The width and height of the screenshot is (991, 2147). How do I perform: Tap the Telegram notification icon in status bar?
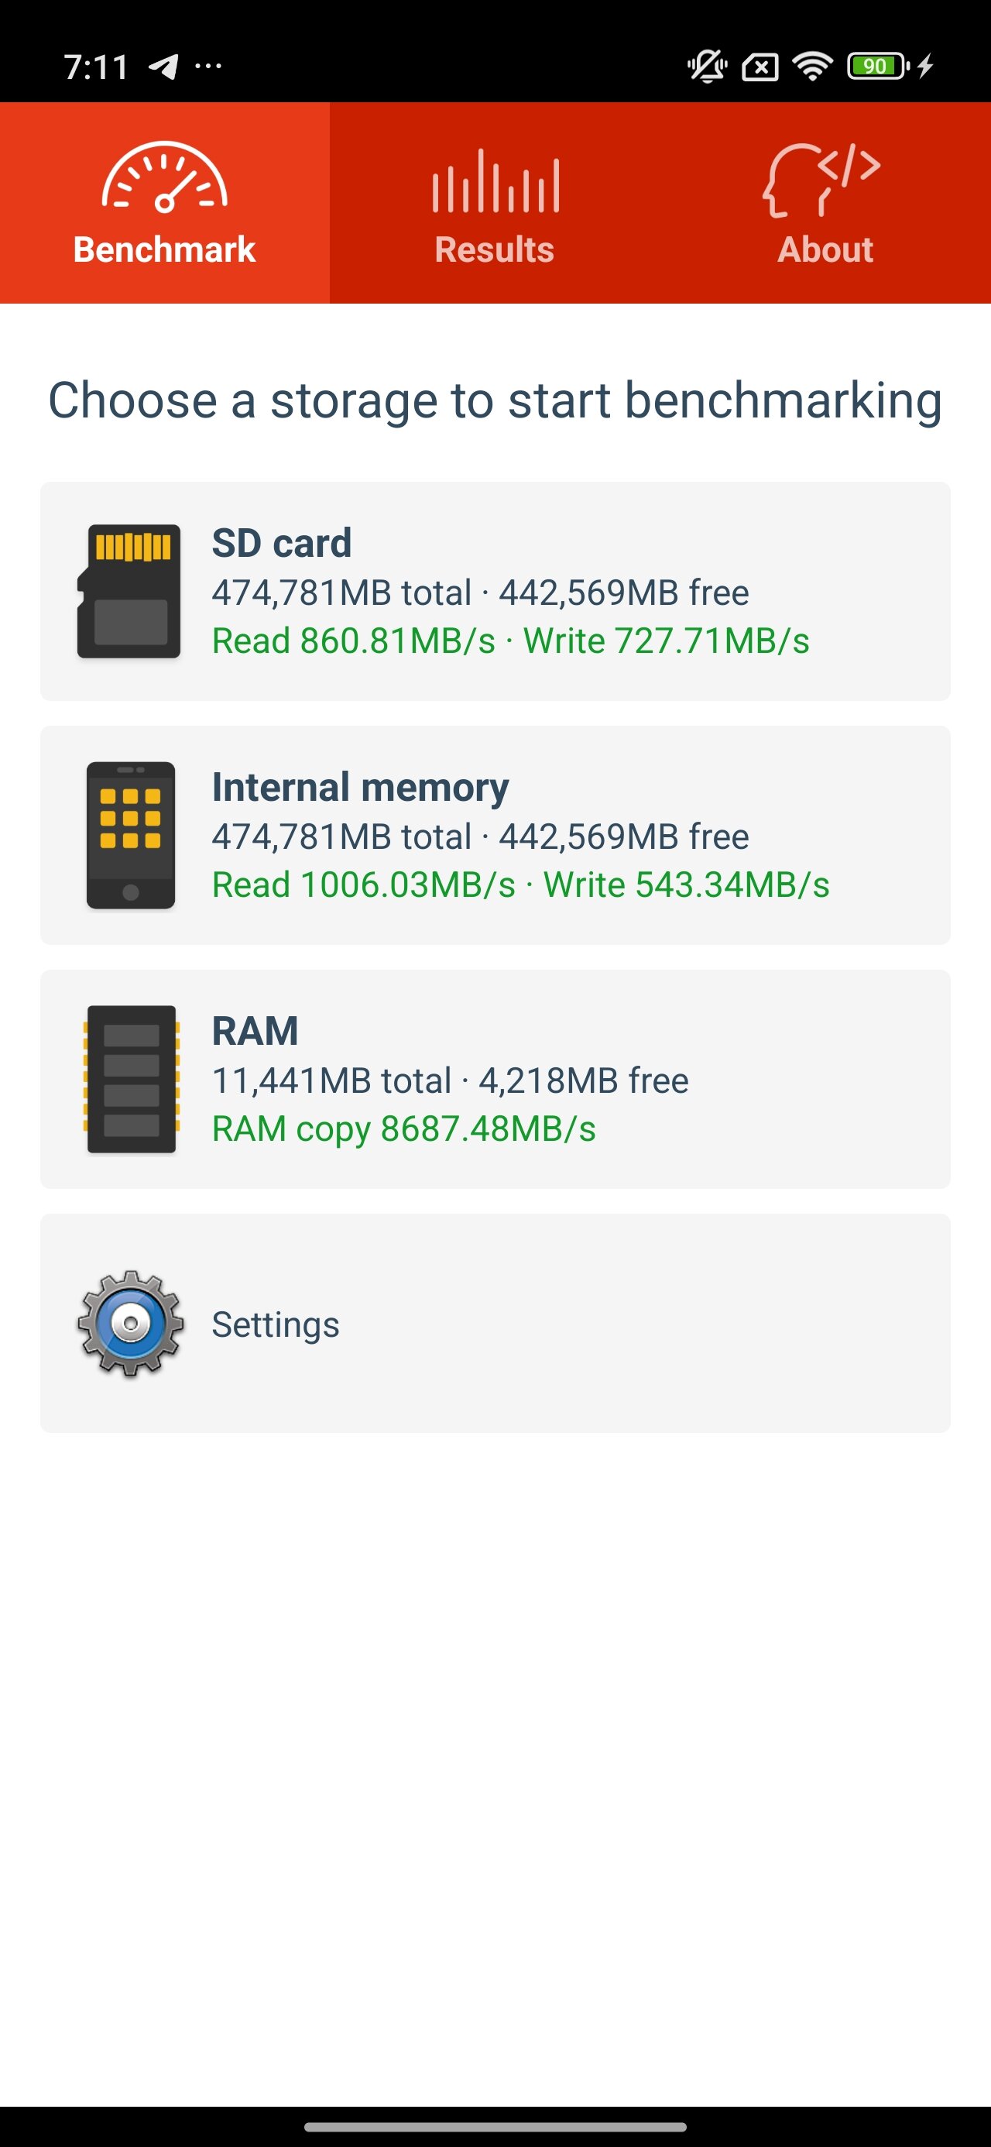164,66
